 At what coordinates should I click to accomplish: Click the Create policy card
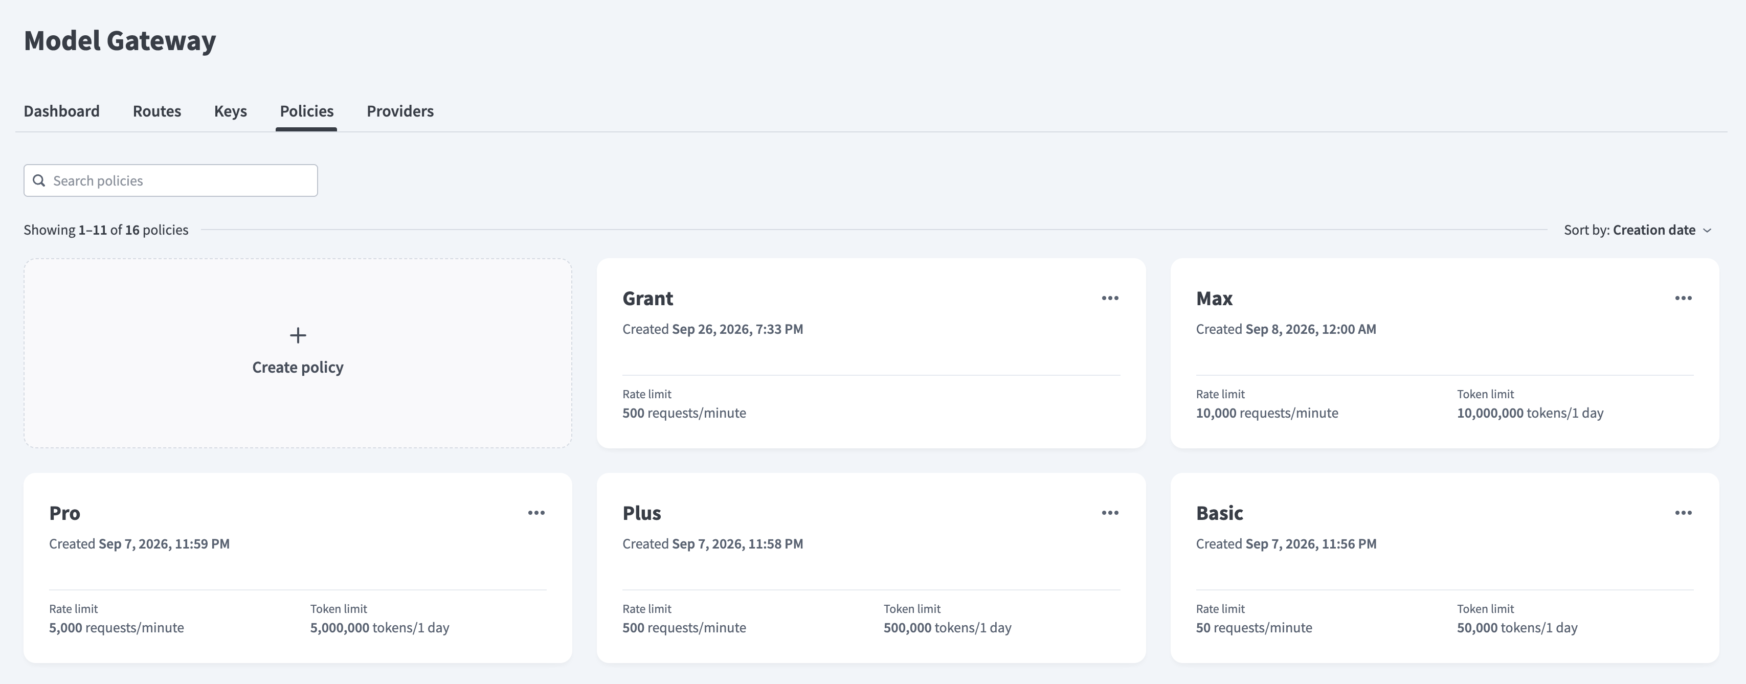(298, 353)
